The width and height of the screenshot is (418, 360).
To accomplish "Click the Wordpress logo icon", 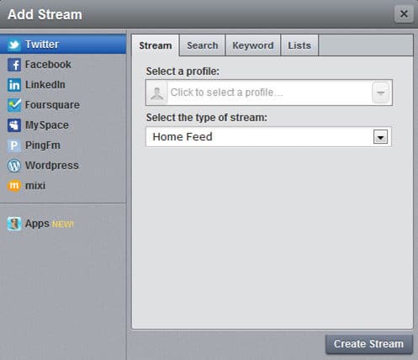I will [x=14, y=166].
